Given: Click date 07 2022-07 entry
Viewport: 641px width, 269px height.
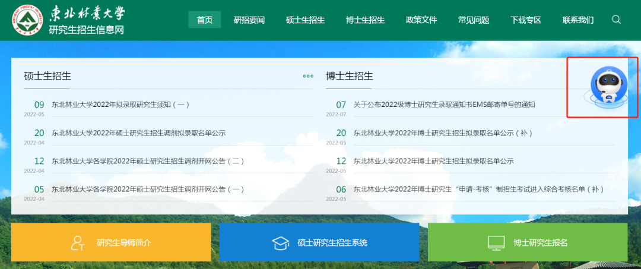Looking at the screenshot, I should tap(336, 108).
